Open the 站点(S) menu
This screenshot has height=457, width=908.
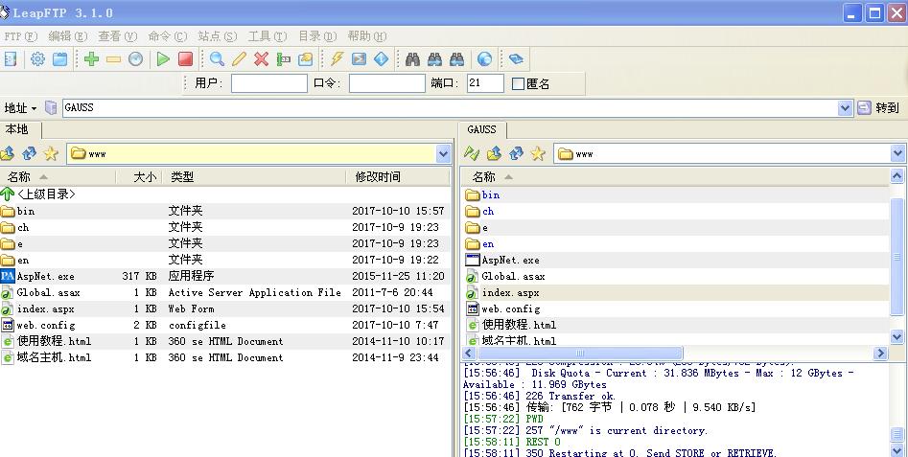pyautogui.click(x=217, y=36)
